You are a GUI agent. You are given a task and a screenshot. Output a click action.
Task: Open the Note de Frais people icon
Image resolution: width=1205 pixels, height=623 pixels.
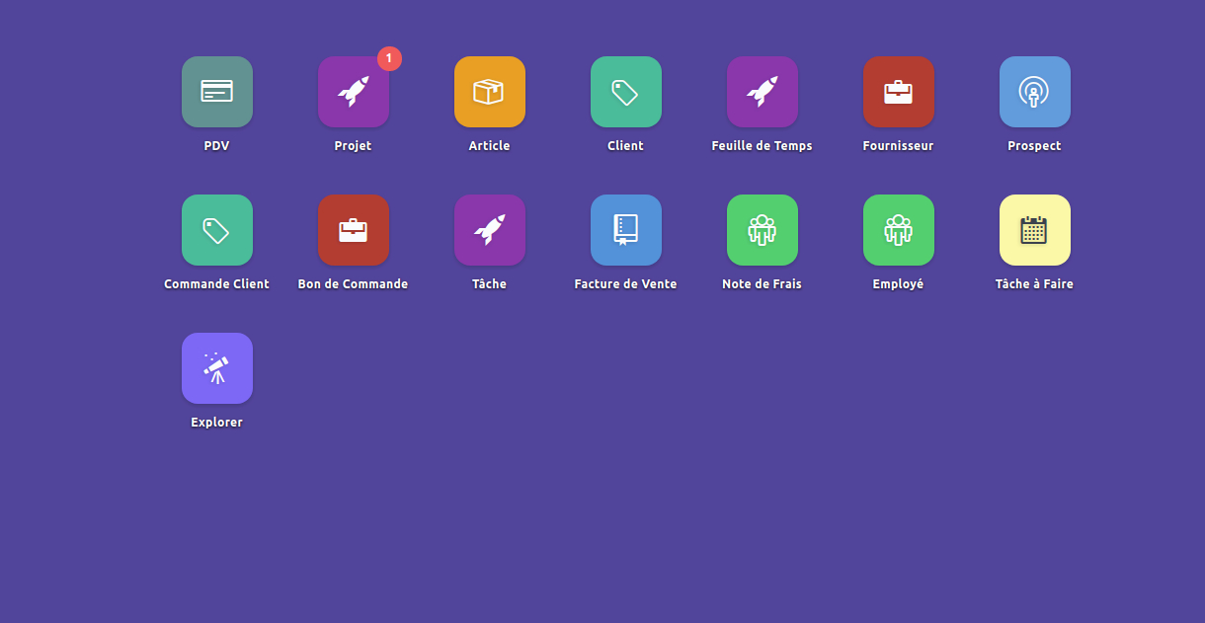[x=763, y=230]
